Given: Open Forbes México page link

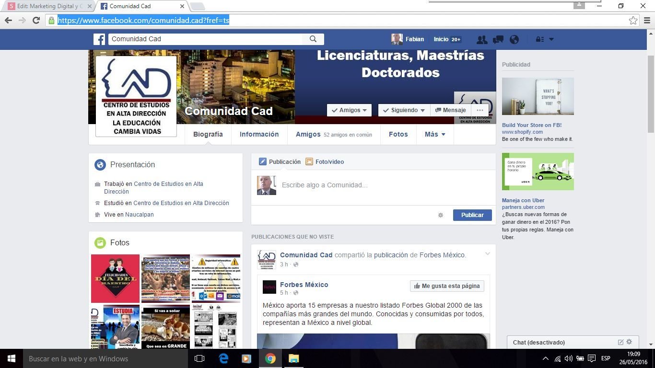Looking at the screenshot, I should [304, 285].
